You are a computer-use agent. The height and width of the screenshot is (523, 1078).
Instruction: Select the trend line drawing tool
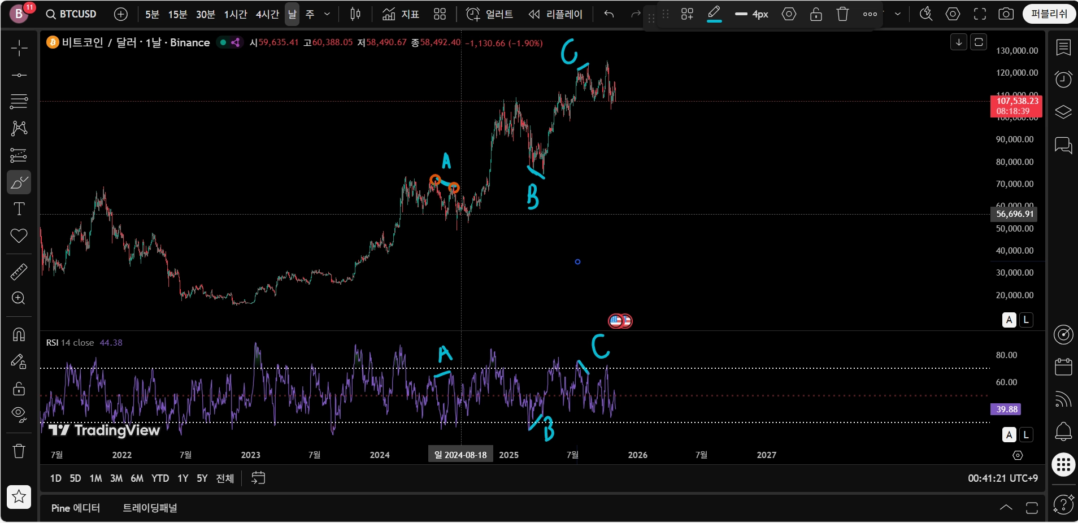click(x=19, y=75)
